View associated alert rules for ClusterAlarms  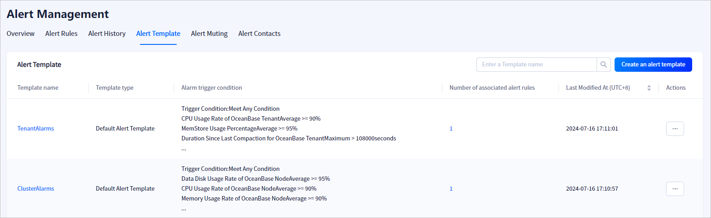(x=451, y=189)
